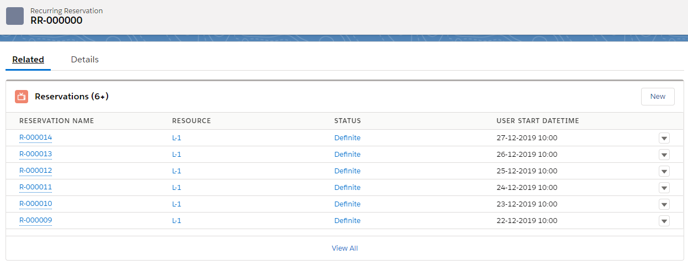Open the dropdown arrow for R-000010
Screen dimensions: 688x265
click(x=664, y=204)
